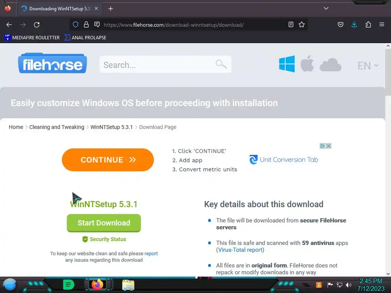Viewport: 391px width, 293px height.
Task: Switch to Firefox in the taskbar
Action: [97, 285]
